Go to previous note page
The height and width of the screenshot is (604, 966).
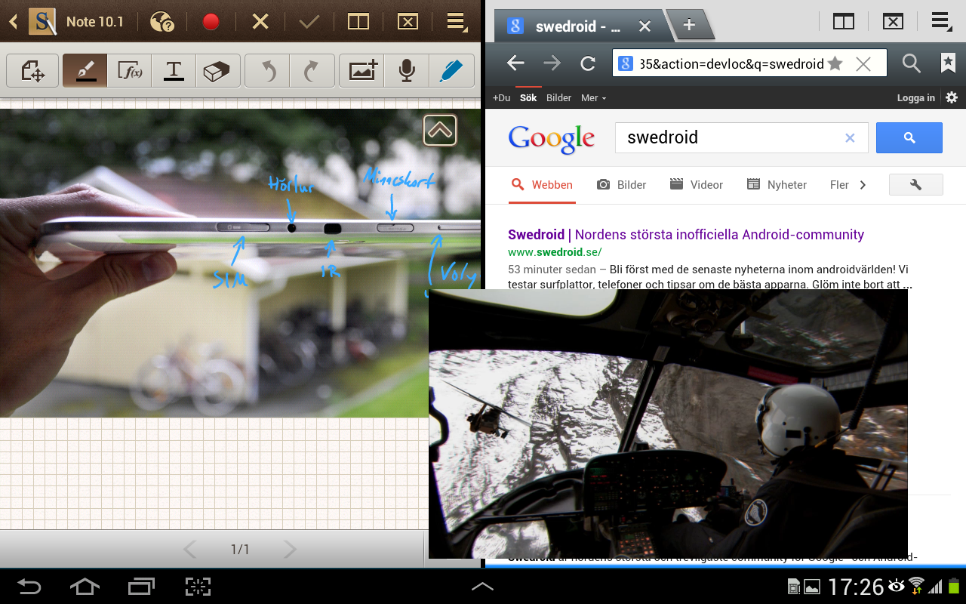(x=190, y=549)
